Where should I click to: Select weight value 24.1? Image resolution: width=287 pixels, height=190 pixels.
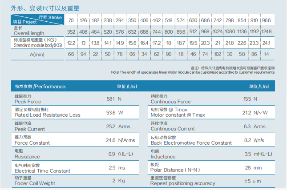click(x=267, y=43)
